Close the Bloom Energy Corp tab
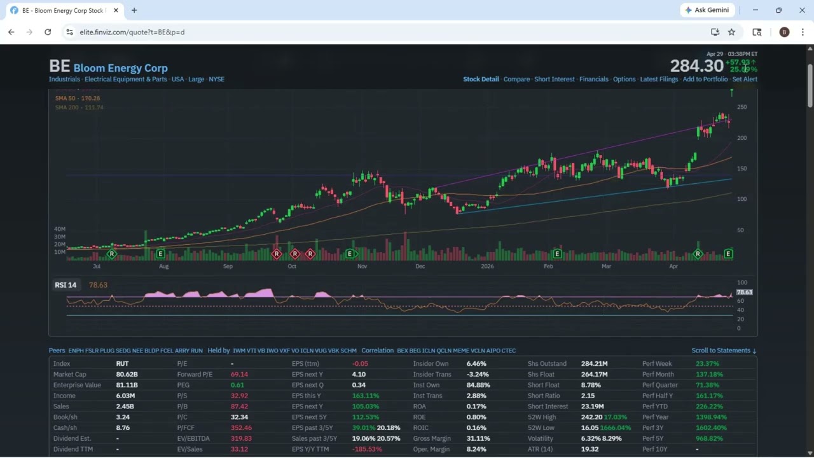Image resolution: width=814 pixels, height=458 pixels. click(x=116, y=10)
